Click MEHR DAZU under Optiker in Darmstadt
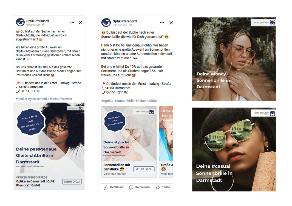The height and width of the screenshot is (206, 292). coord(72,182)
